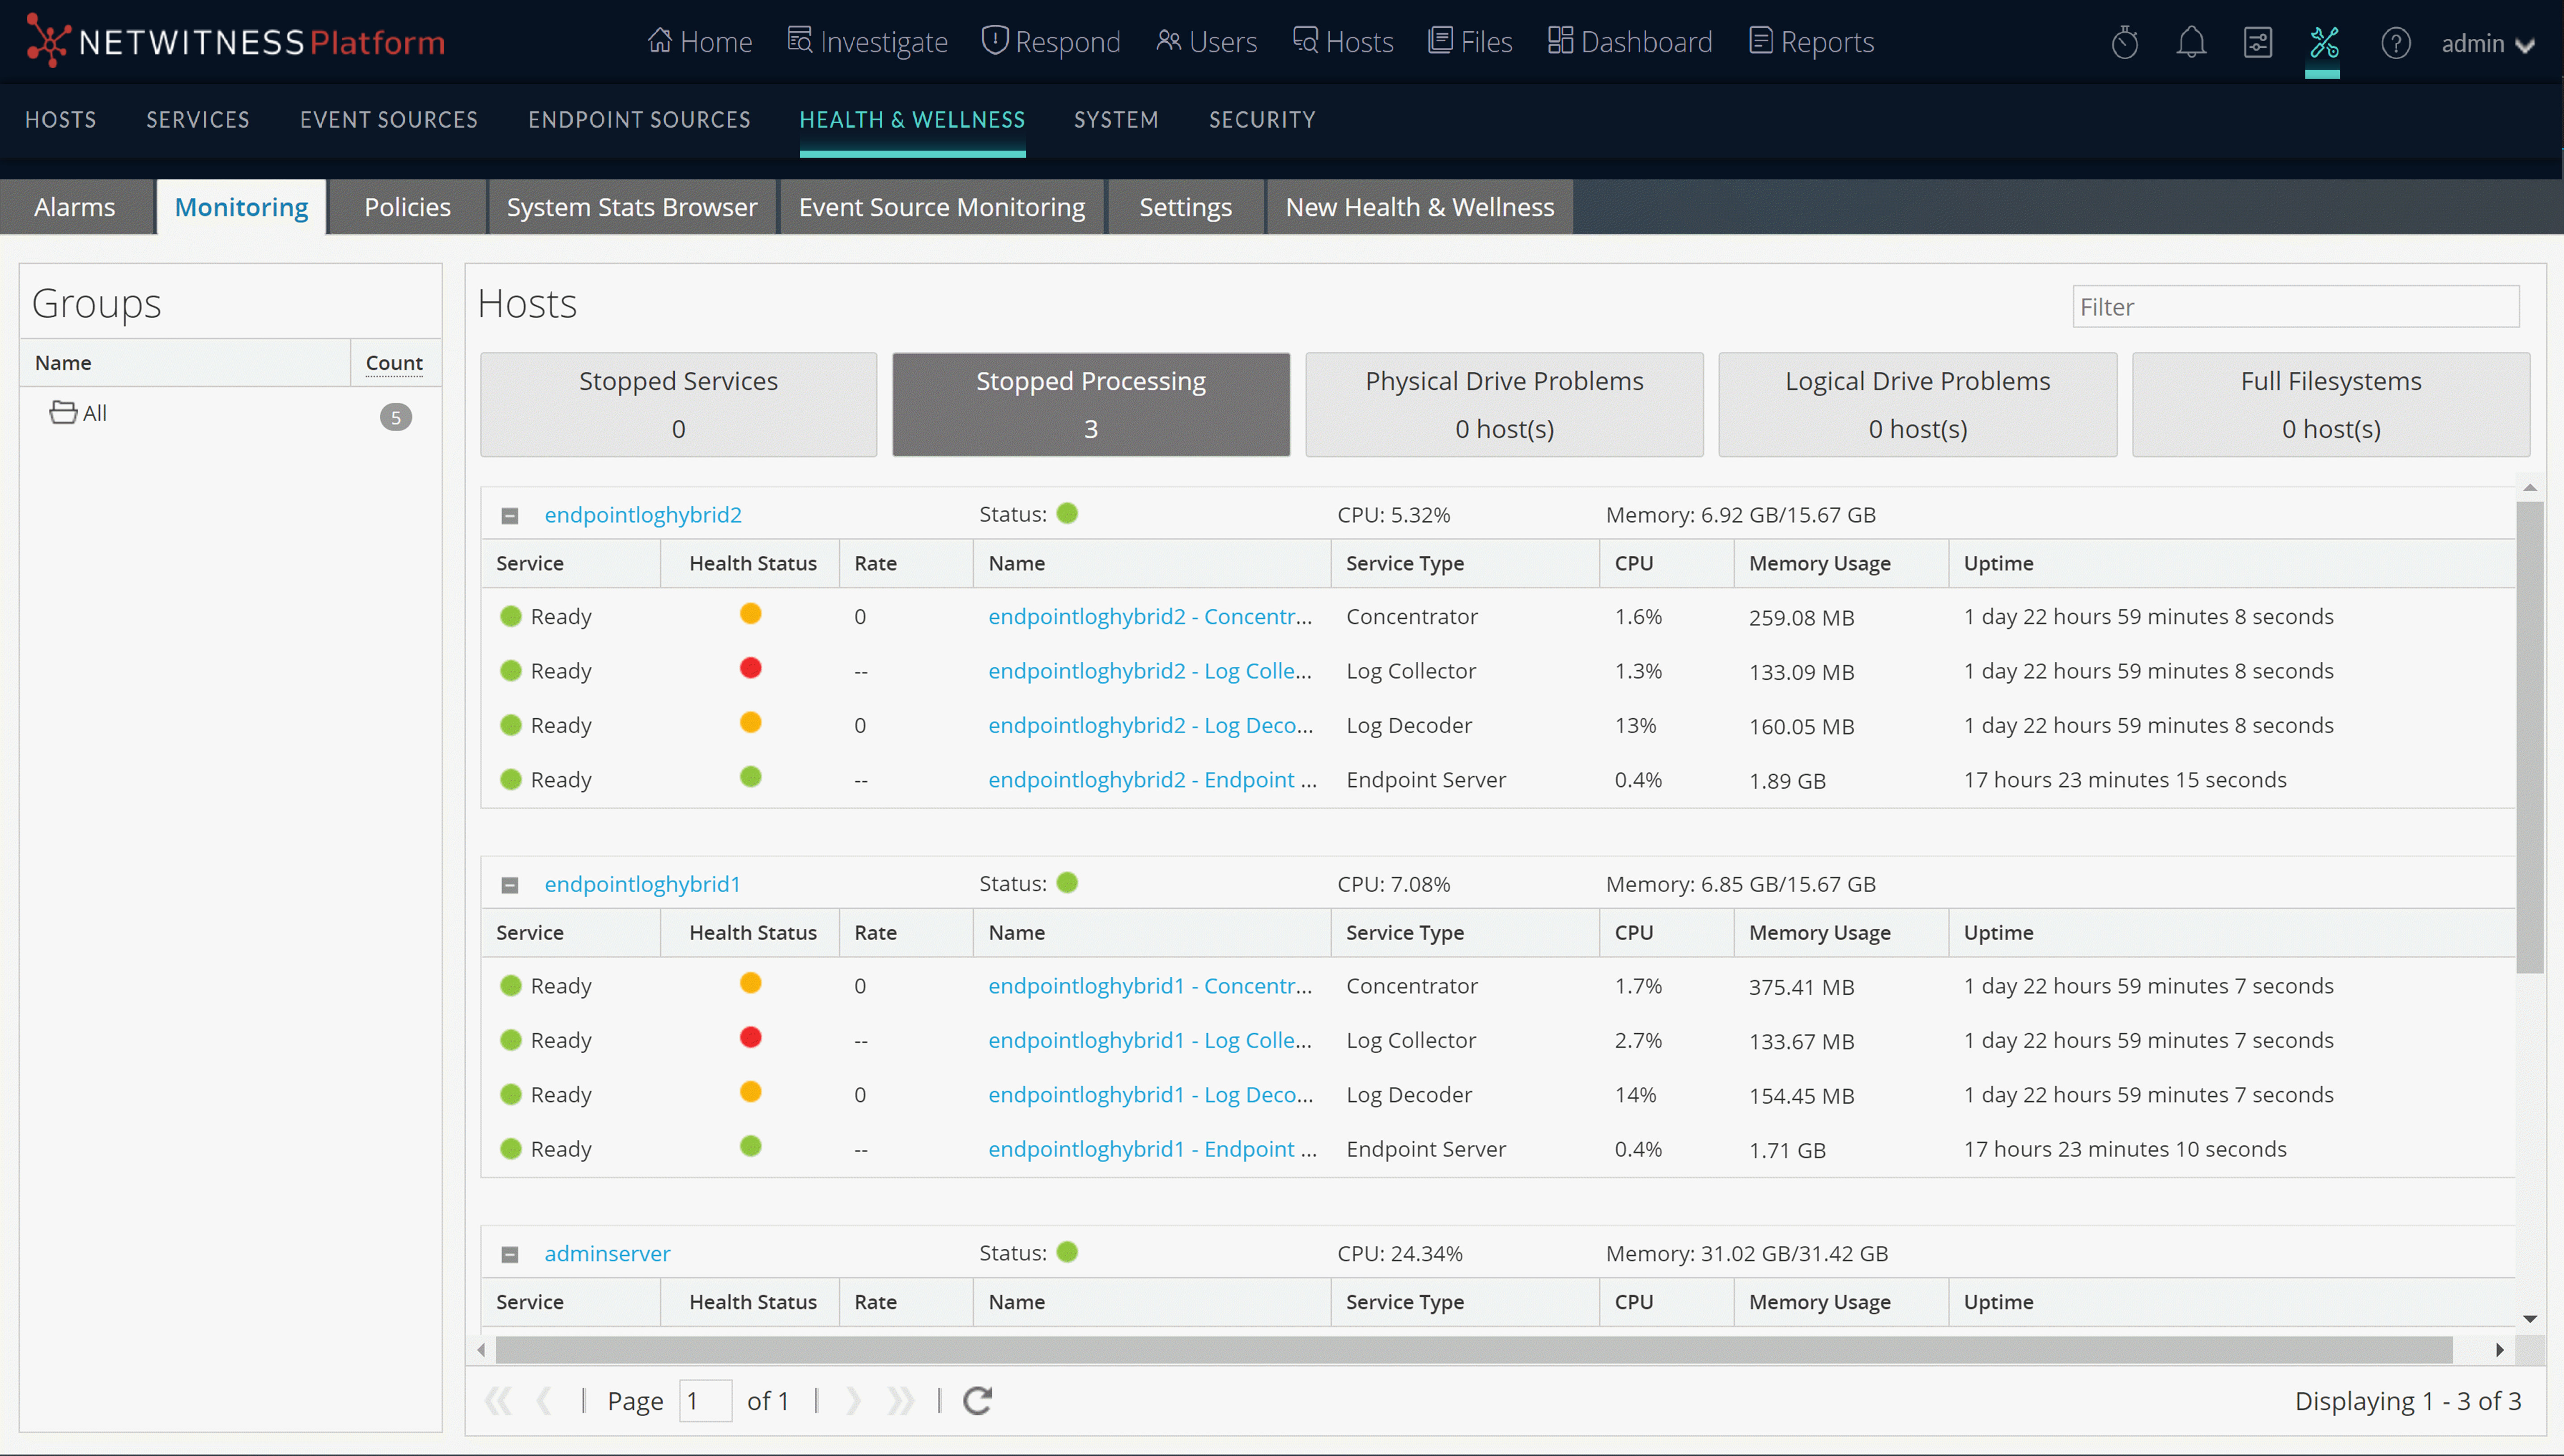Click the NetWitness Platform logo
Image resolution: width=2564 pixels, height=1456 pixels.
click(x=235, y=42)
